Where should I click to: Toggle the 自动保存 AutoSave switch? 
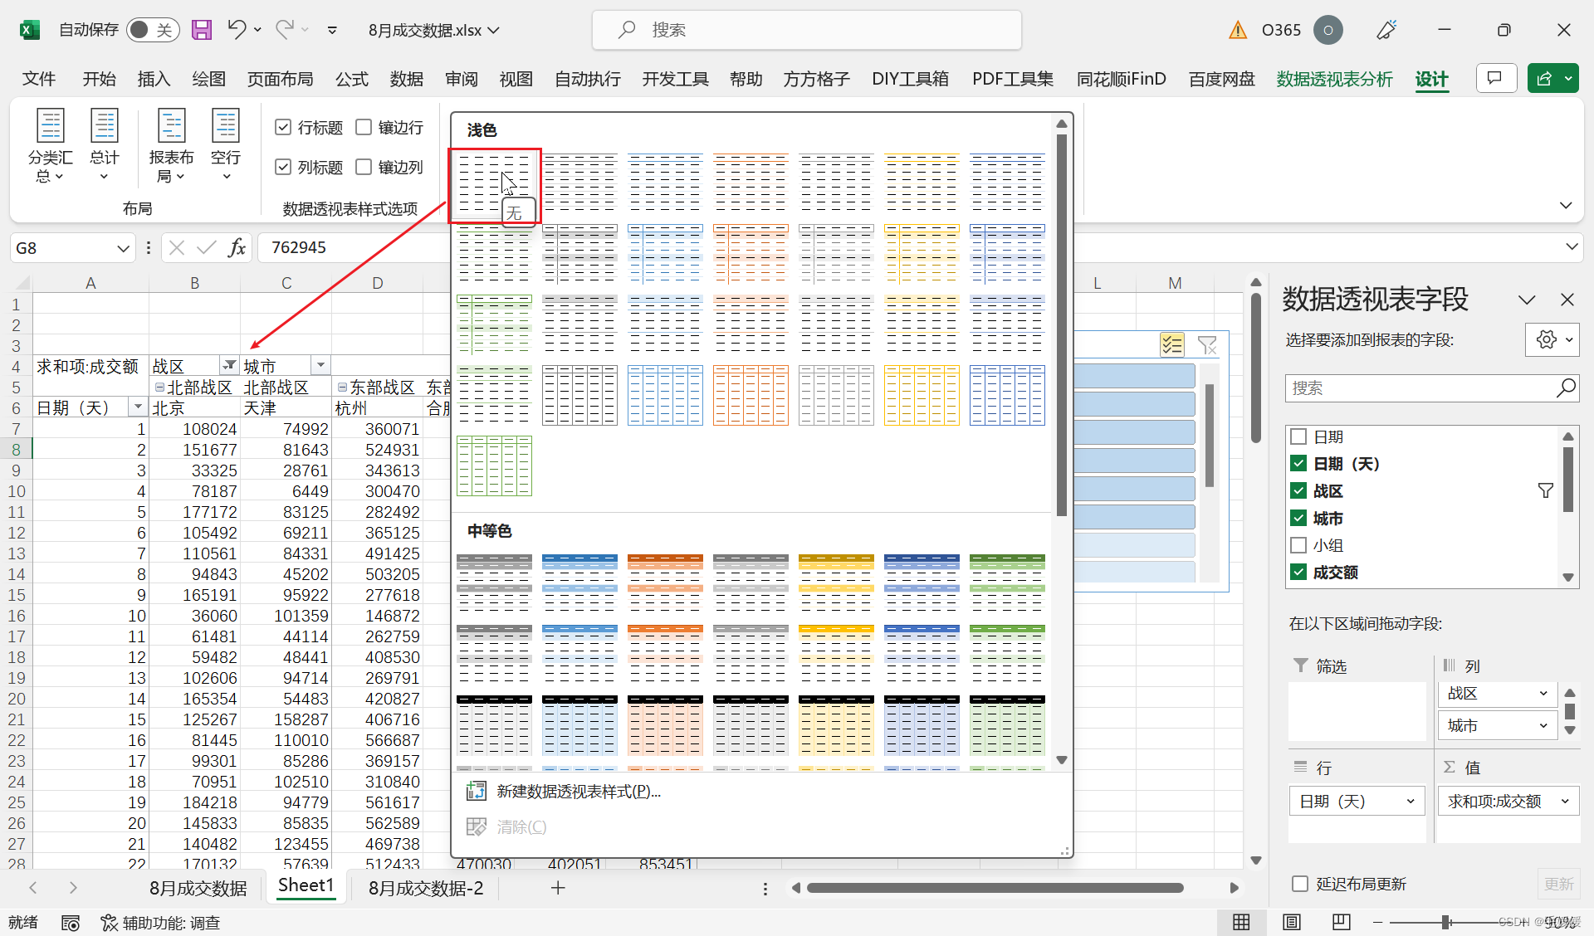154,30
